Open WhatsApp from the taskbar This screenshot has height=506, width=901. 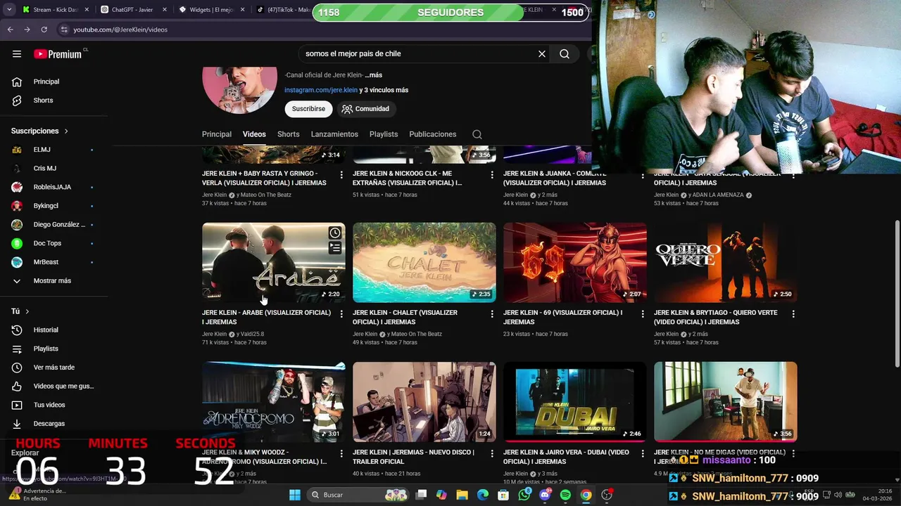coord(524,495)
